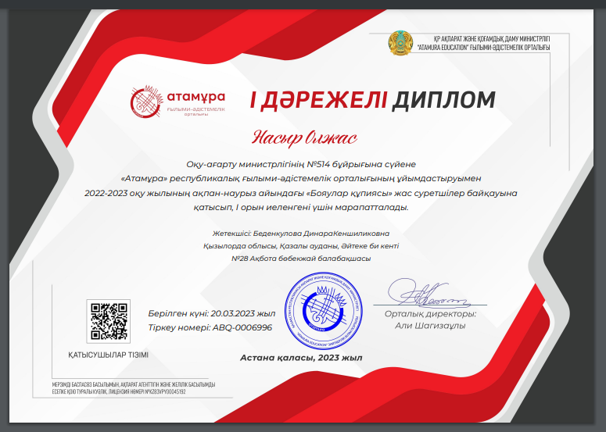
Task: Click the registration number ABQ-0006996
Action: coord(210,327)
